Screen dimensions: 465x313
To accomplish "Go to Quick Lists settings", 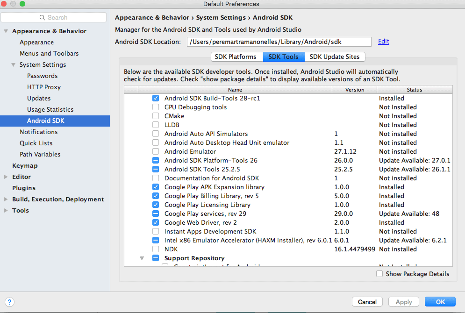I will (36, 143).
